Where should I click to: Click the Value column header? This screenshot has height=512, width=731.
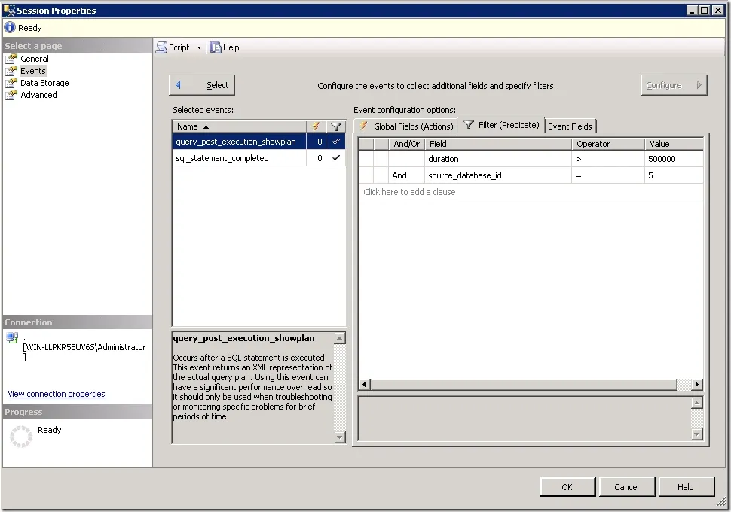coord(674,144)
